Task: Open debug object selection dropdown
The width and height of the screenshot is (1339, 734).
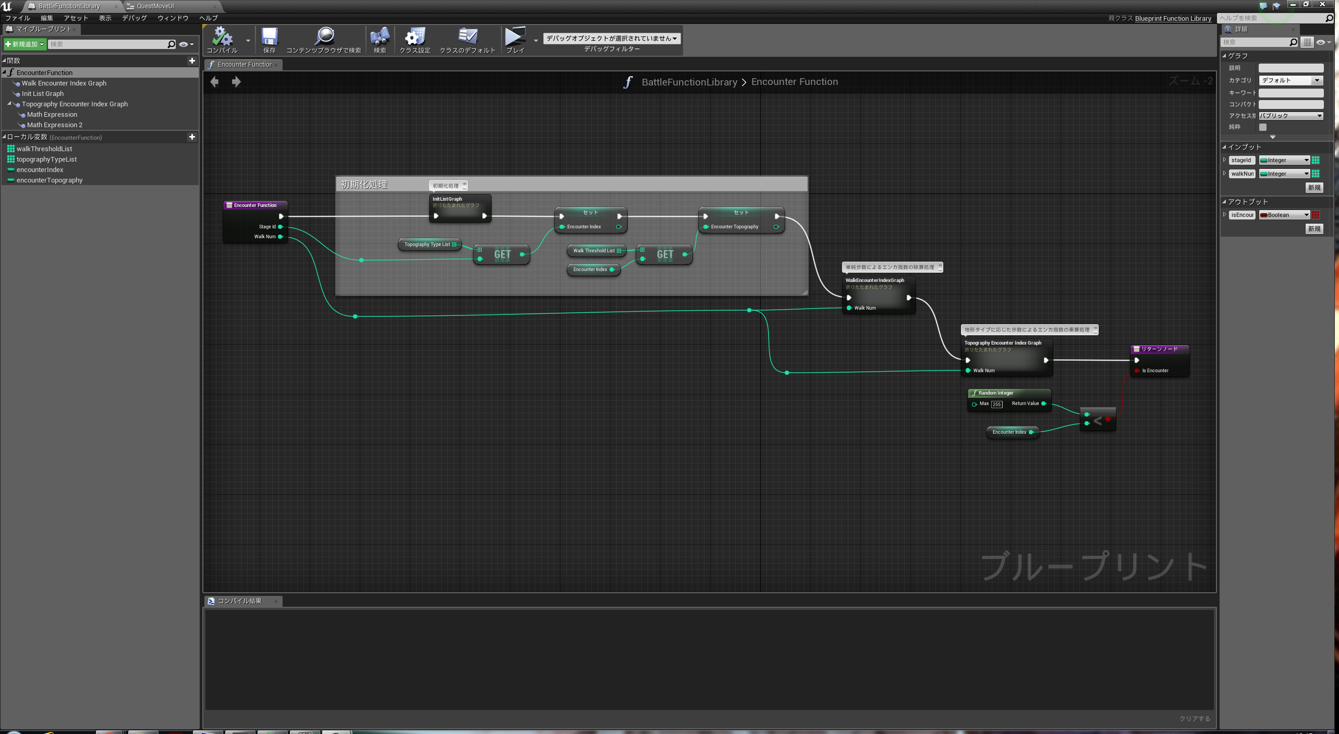Action: (612, 39)
